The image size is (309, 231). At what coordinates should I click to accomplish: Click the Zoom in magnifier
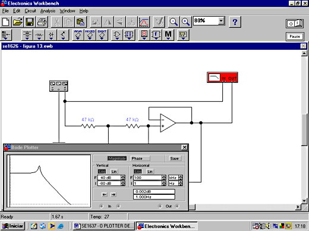186,22
